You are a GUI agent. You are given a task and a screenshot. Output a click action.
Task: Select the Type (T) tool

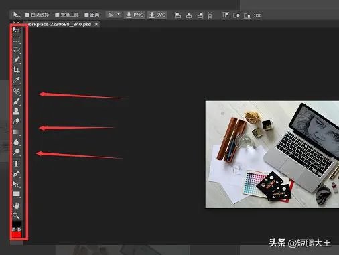pos(16,163)
